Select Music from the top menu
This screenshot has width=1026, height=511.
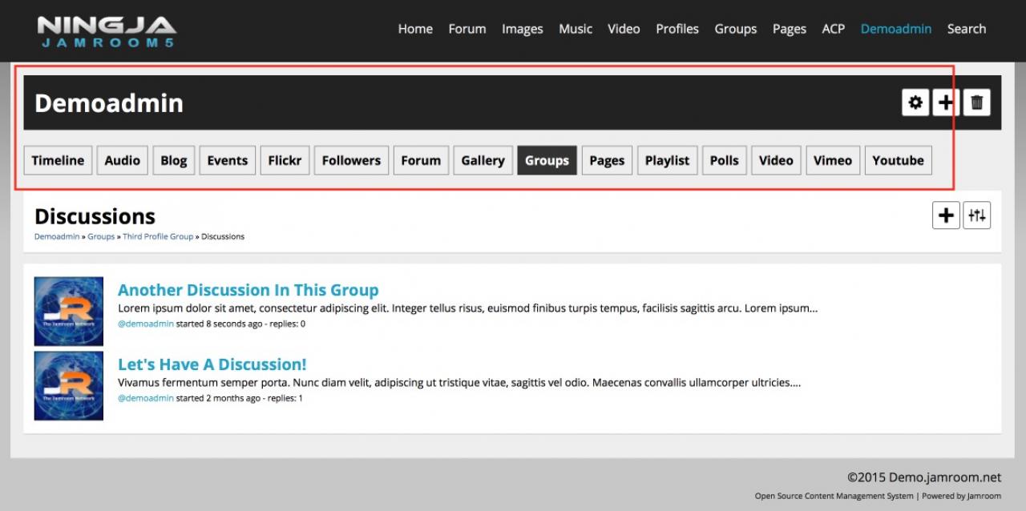pos(575,29)
